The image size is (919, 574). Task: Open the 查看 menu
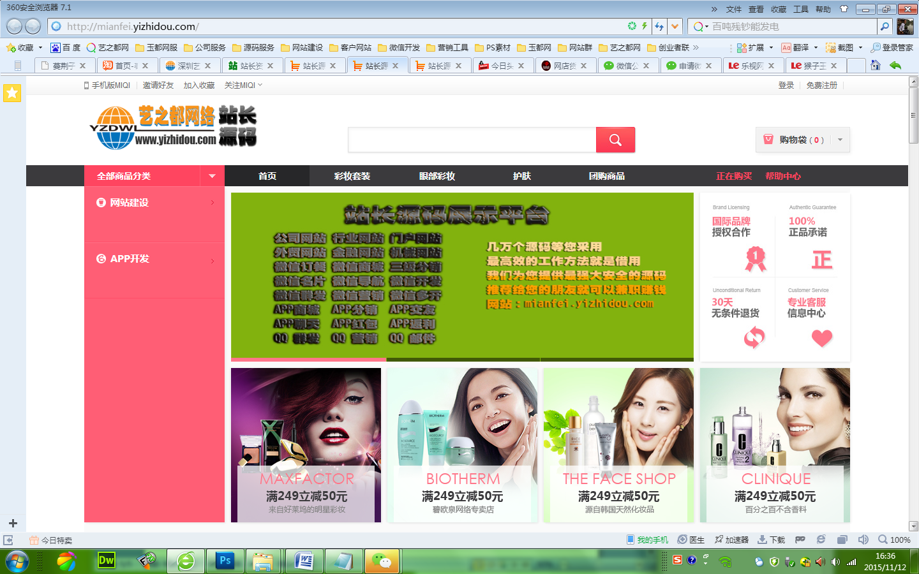pyautogui.click(x=756, y=9)
